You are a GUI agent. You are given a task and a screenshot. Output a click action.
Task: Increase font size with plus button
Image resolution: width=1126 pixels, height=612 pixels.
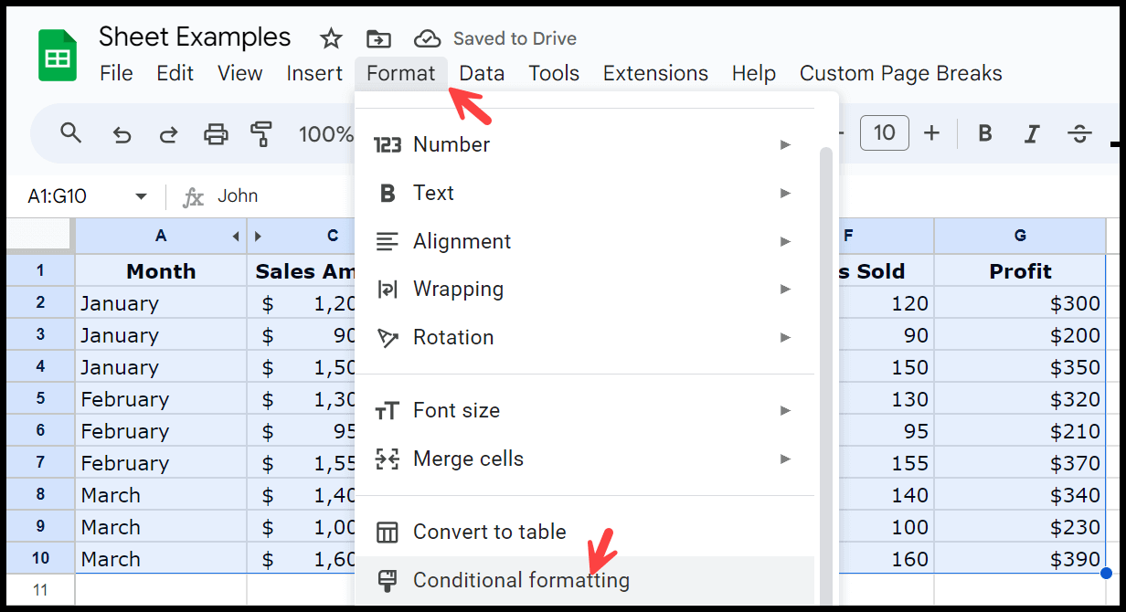click(x=931, y=133)
